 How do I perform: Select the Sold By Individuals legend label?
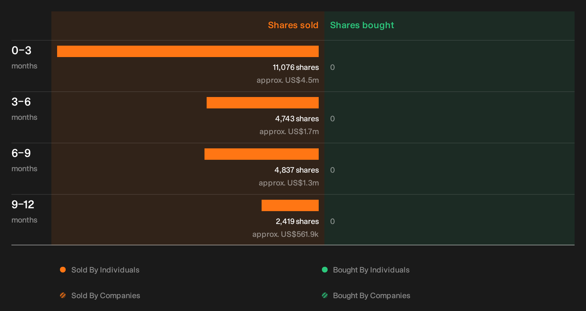(105, 270)
